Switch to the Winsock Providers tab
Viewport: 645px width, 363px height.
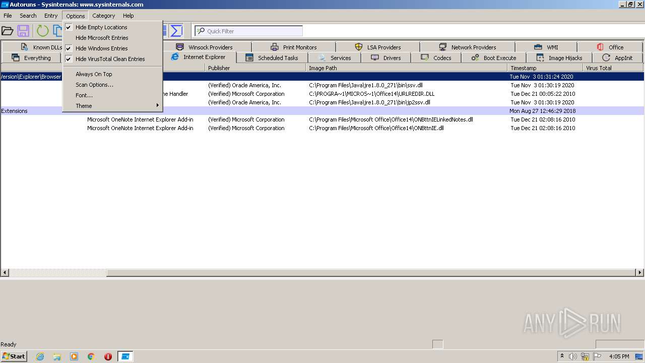pyautogui.click(x=205, y=47)
